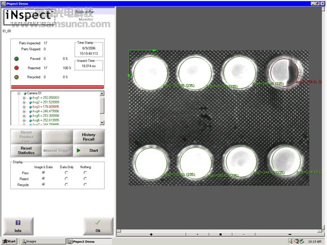Click the yellow Recycled indicator light
The image size is (327, 245).
click(16, 77)
